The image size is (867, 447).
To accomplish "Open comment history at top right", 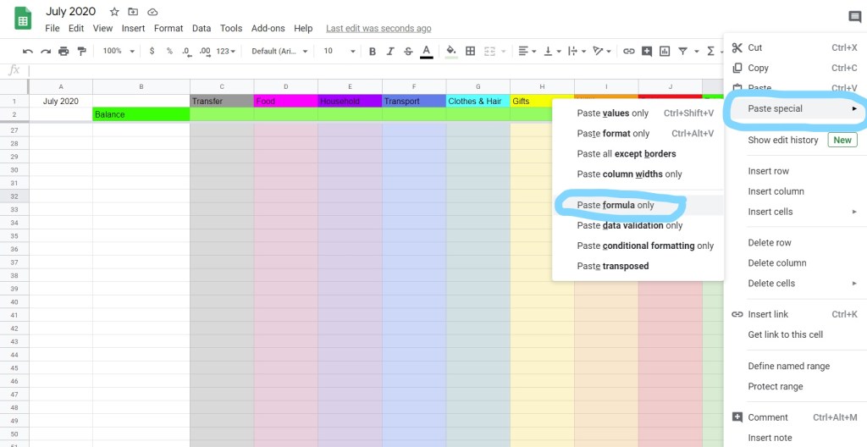I will pyautogui.click(x=854, y=17).
